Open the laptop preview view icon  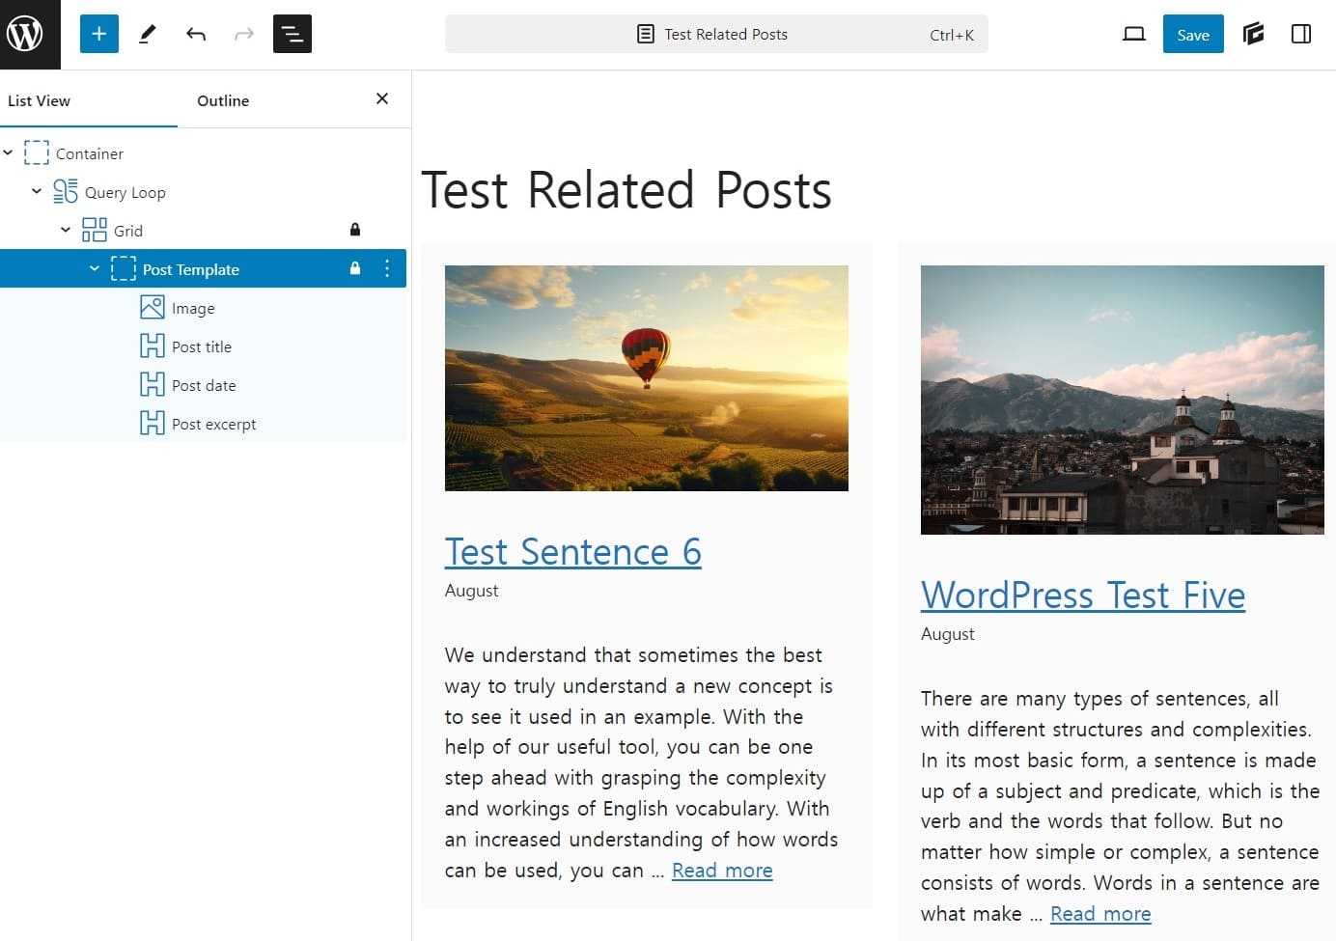tap(1133, 35)
